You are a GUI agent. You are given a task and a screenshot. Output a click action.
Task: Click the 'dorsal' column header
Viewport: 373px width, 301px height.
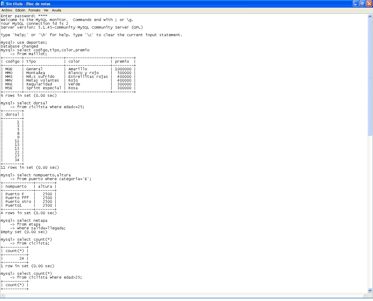pos(12,115)
